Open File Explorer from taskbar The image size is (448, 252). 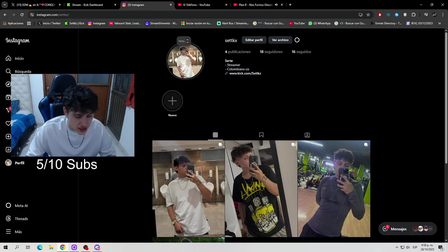point(51,247)
